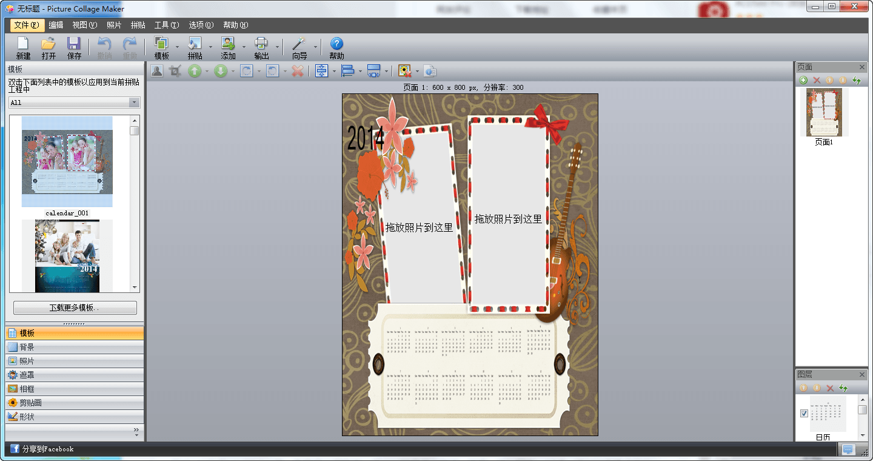Image resolution: width=873 pixels, height=461 pixels.
Task: Switch to the 背景 sidebar tab
Action: pos(75,347)
